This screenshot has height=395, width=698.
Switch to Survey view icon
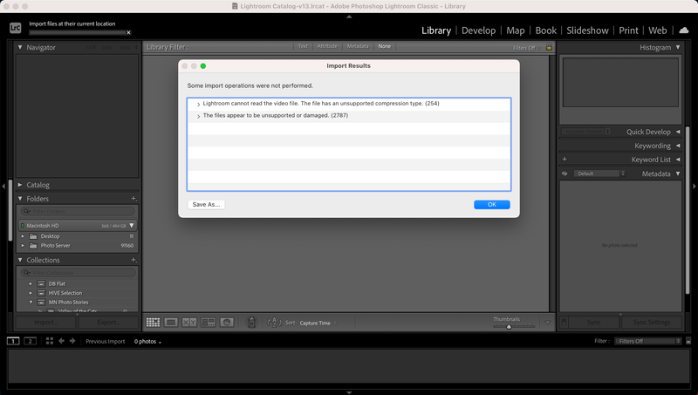coord(208,323)
